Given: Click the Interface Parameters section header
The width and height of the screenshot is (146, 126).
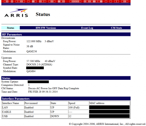Looking at the screenshot, I should click(x=66, y=99).
